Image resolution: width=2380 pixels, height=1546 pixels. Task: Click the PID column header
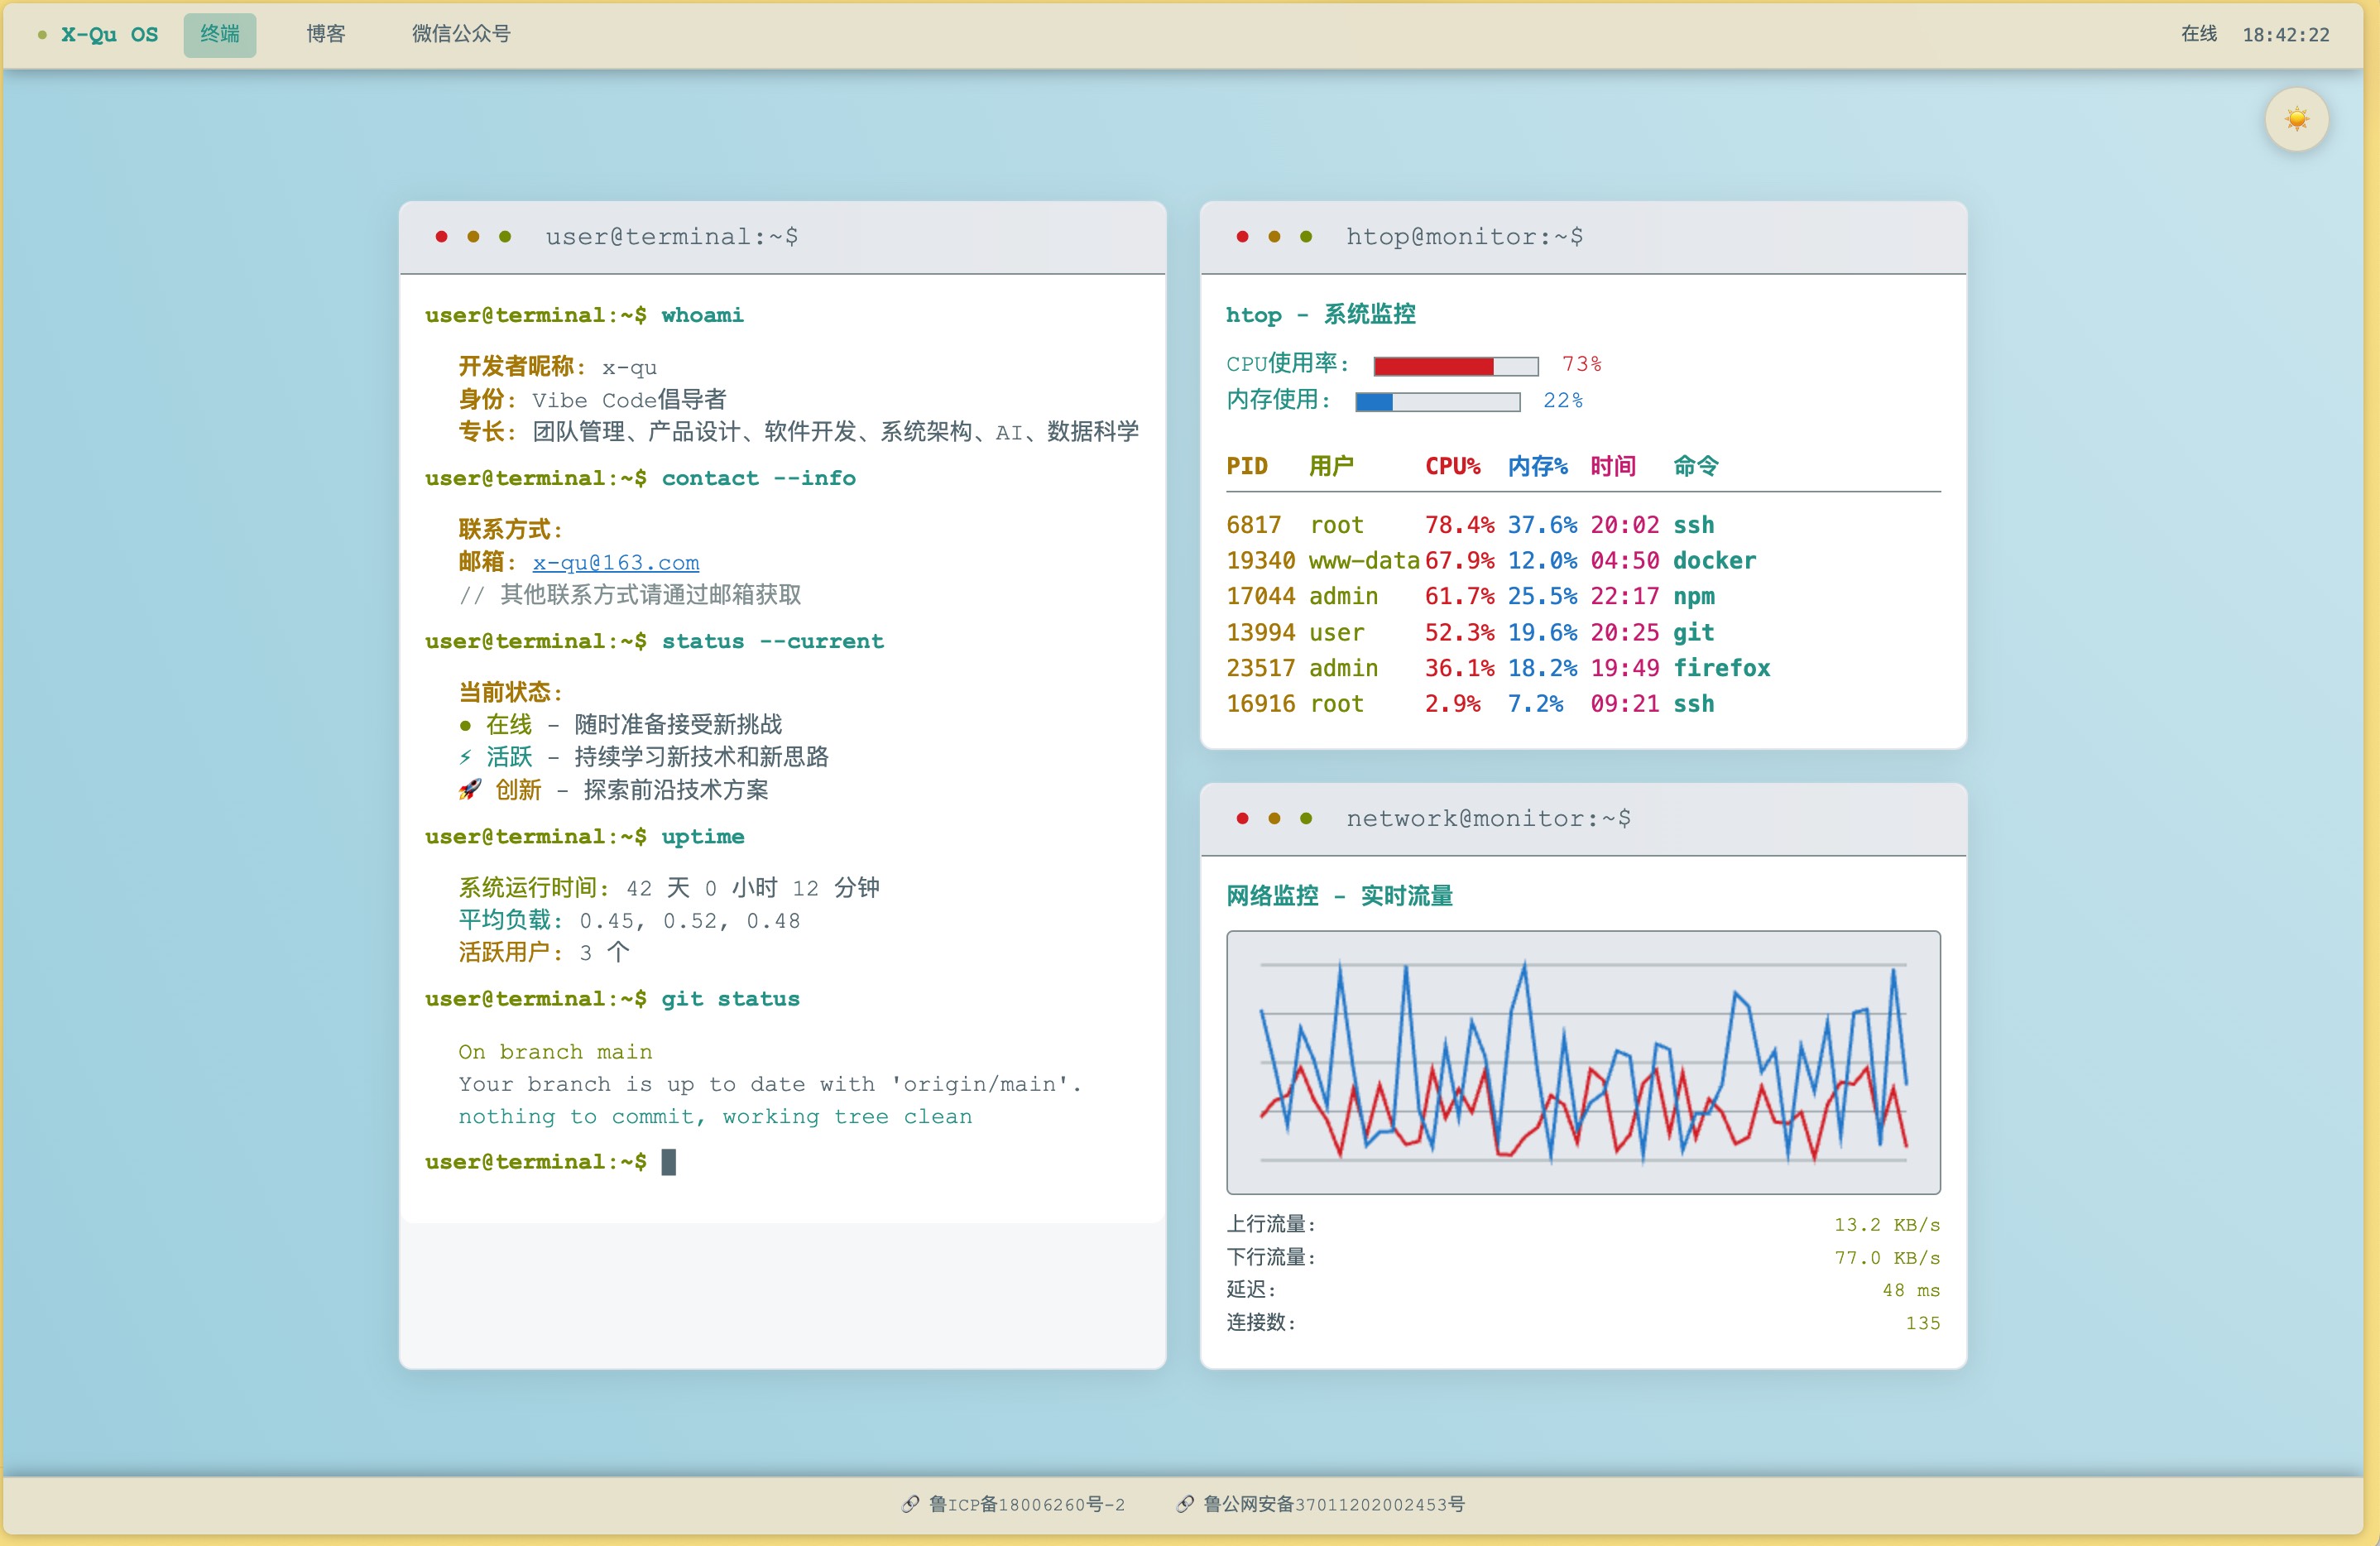point(1247,466)
